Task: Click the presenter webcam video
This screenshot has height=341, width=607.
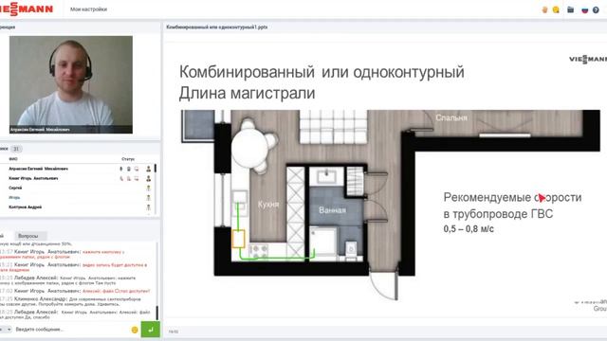Action: 71,84
